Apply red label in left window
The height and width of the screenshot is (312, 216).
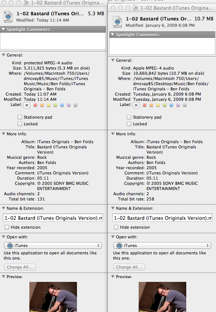pyautogui.click(x=35, y=105)
